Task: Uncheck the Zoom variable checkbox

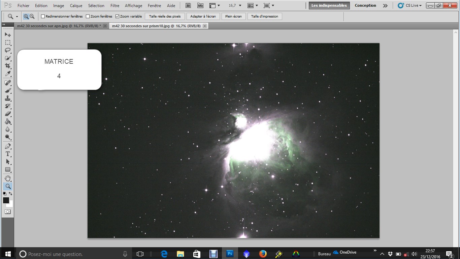Action: pyautogui.click(x=117, y=17)
